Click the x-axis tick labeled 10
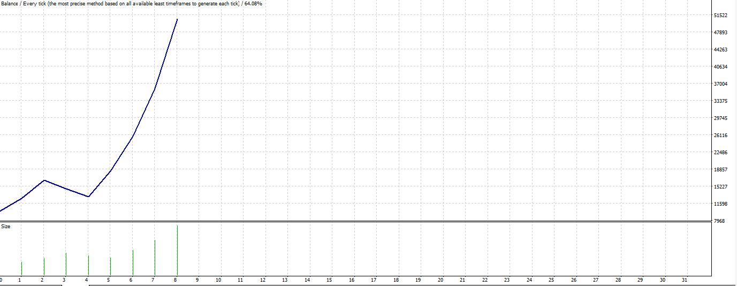 (x=218, y=280)
